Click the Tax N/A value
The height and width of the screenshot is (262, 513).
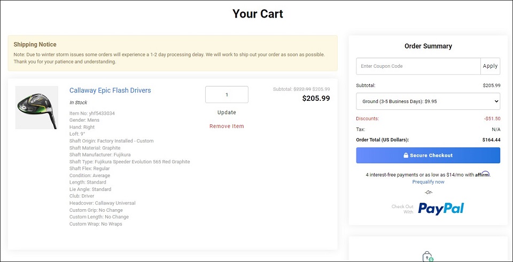coord(496,129)
